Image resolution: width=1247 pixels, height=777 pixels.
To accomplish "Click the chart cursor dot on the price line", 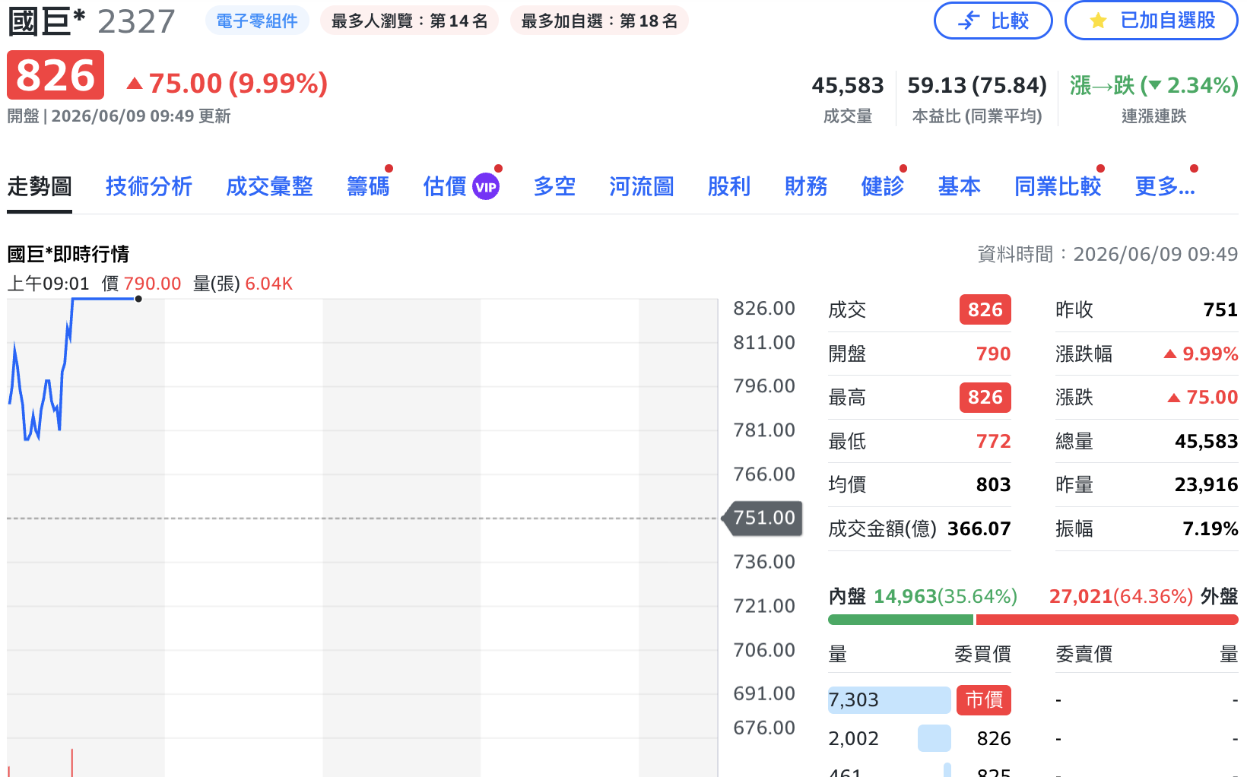I will tap(138, 299).
